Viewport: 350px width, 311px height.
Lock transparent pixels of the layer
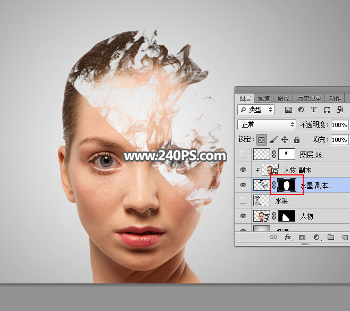pyautogui.click(x=261, y=140)
